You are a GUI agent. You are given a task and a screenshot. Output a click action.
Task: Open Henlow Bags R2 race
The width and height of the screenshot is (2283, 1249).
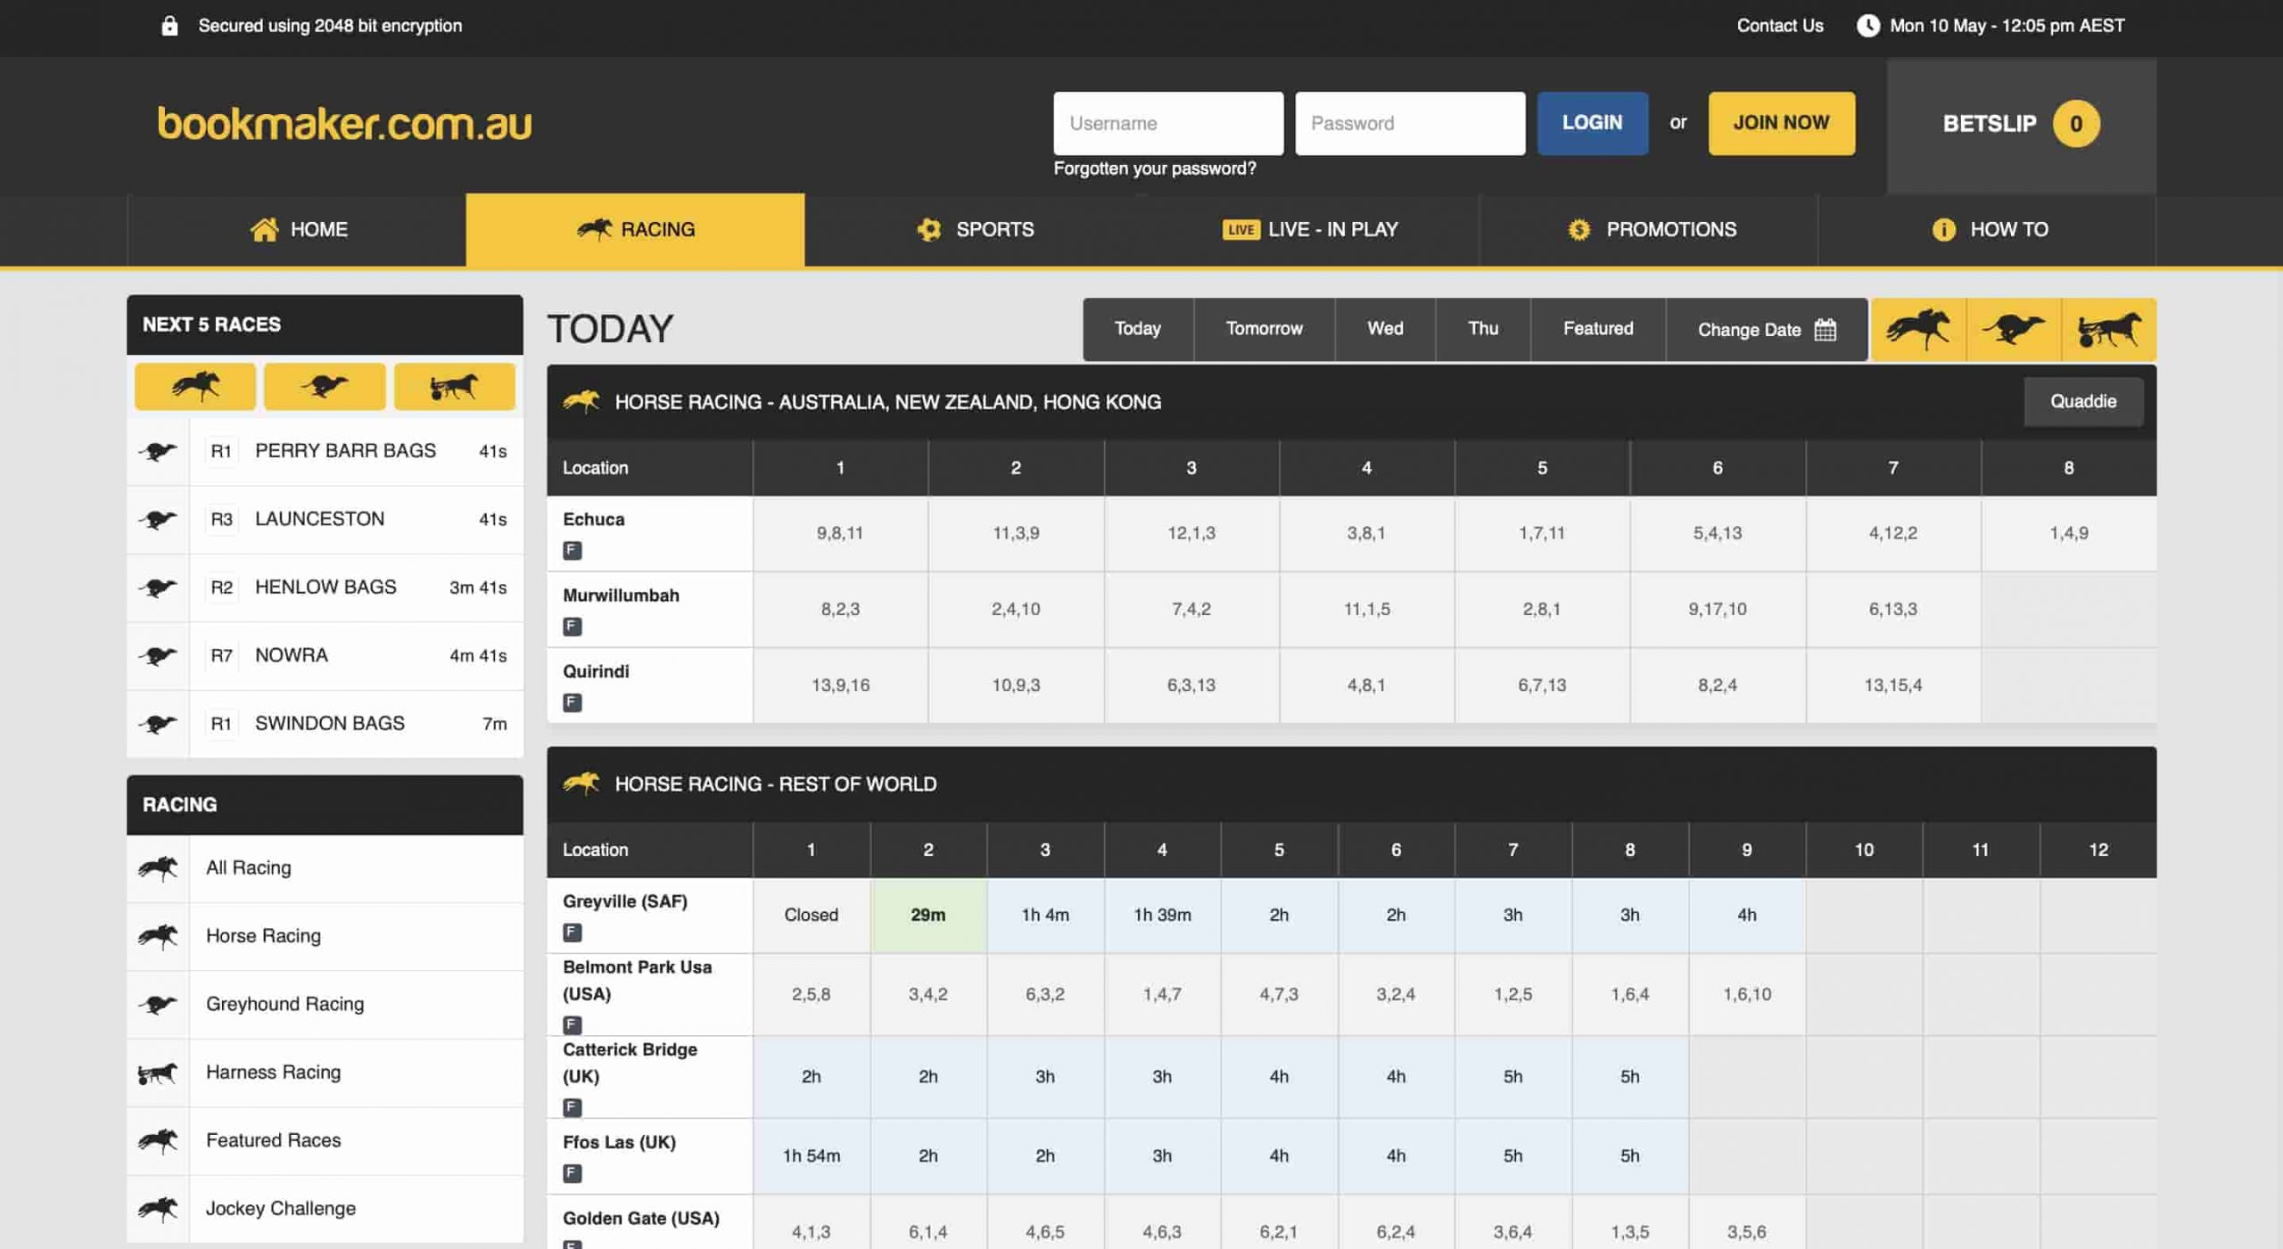(x=325, y=588)
